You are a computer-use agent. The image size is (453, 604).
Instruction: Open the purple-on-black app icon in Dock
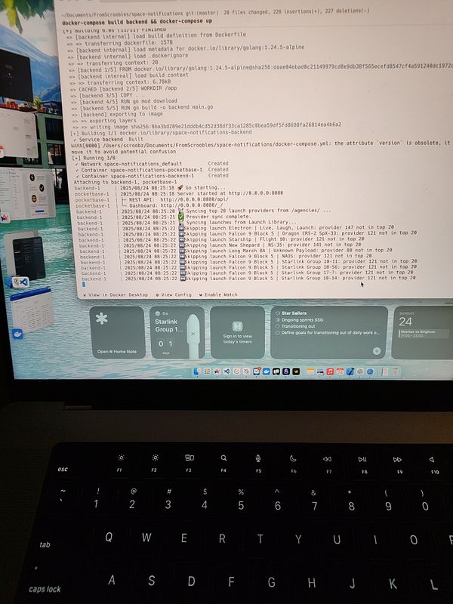(286, 371)
